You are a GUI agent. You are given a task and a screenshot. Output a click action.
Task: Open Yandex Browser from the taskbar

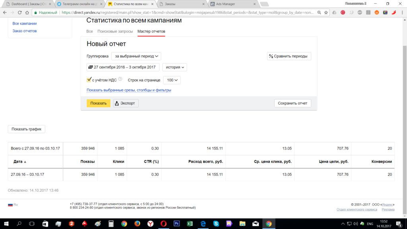click(150, 223)
